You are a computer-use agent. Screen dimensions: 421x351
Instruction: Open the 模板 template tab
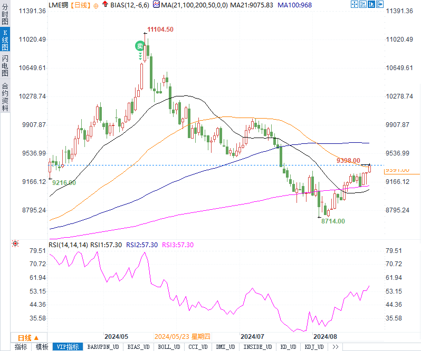tap(42, 347)
